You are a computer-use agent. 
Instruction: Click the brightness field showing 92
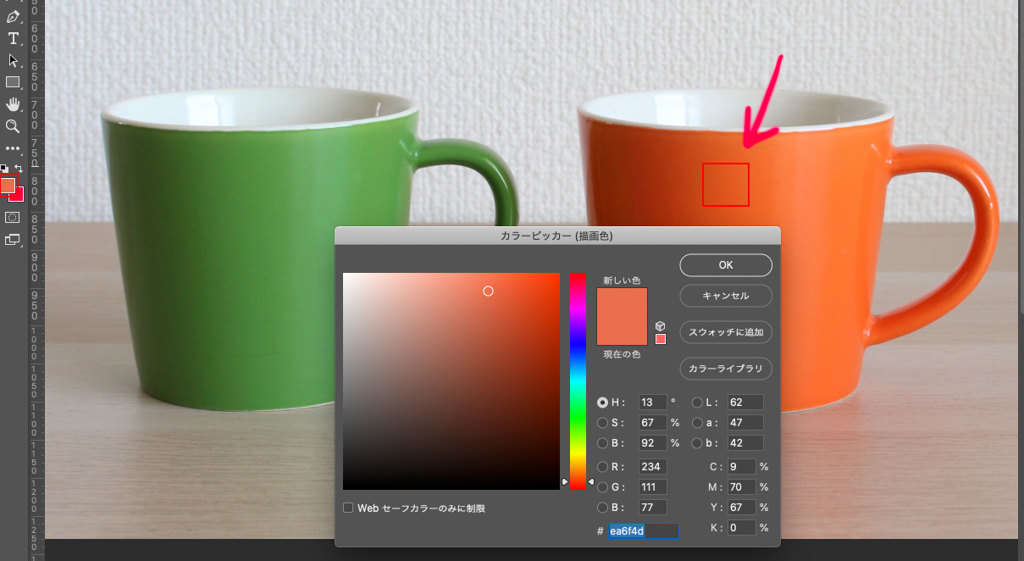coord(652,443)
